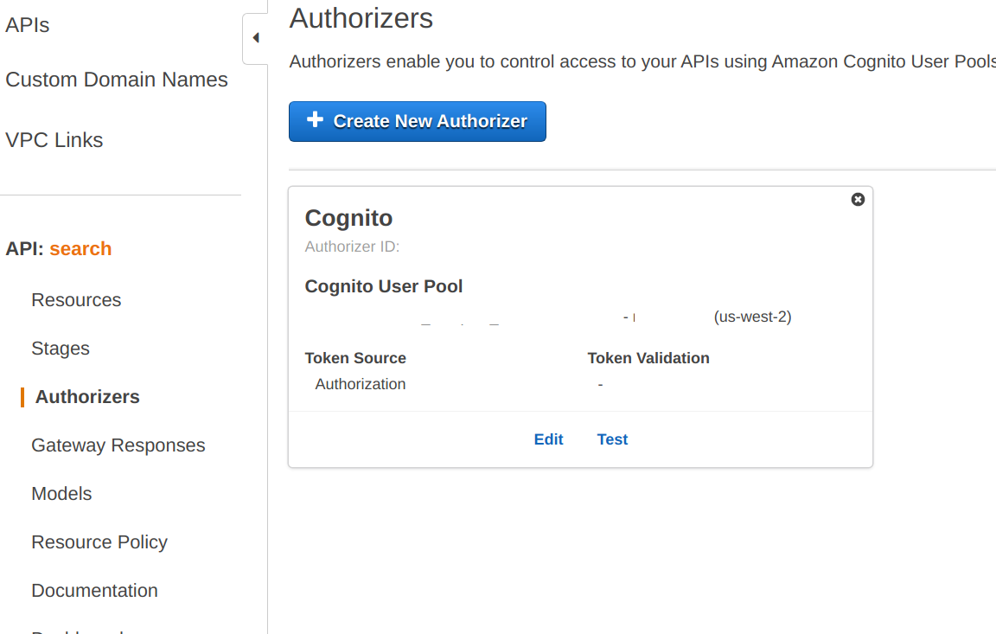Click the Token Validation label
The width and height of the screenshot is (996, 634).
click(648, 358)
